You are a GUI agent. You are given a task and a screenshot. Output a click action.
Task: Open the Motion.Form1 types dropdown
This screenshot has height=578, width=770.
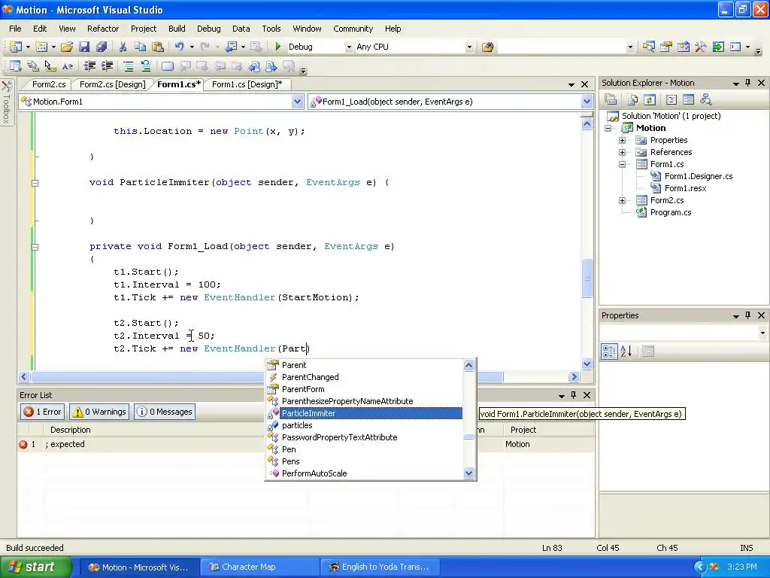coord(297,102)
